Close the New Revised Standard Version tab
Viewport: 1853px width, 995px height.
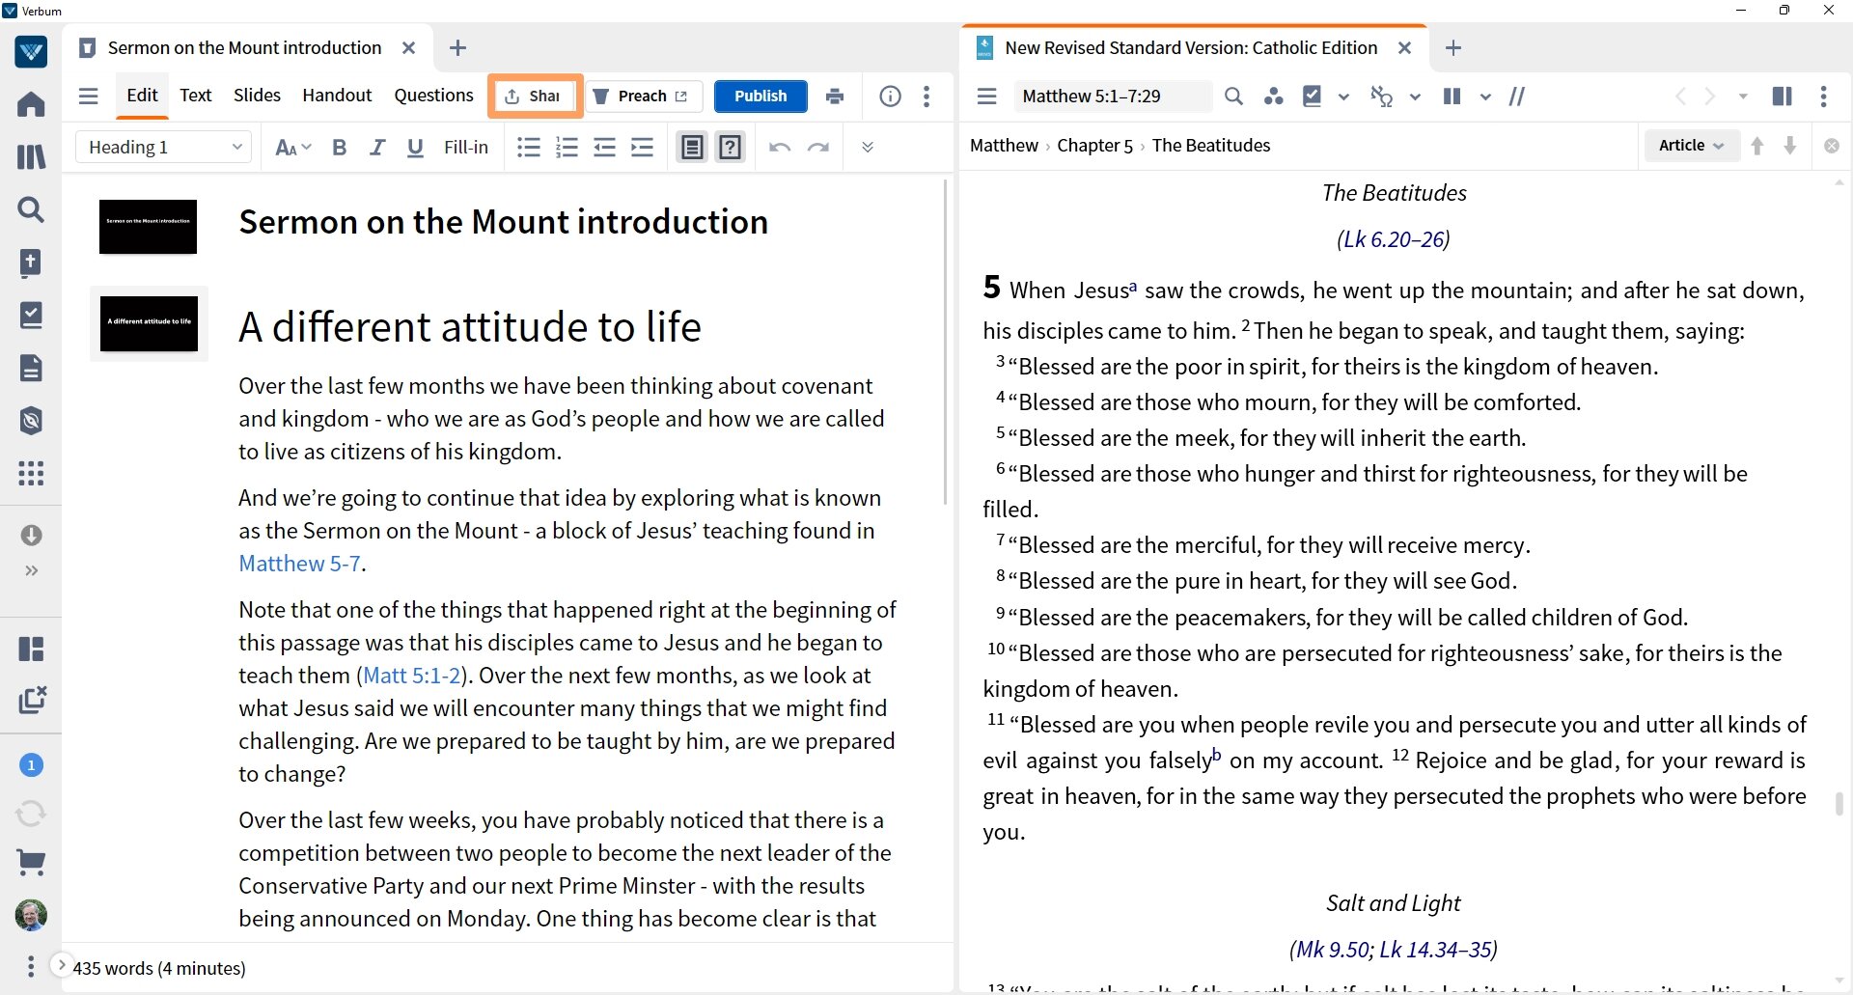point(1404,47)
